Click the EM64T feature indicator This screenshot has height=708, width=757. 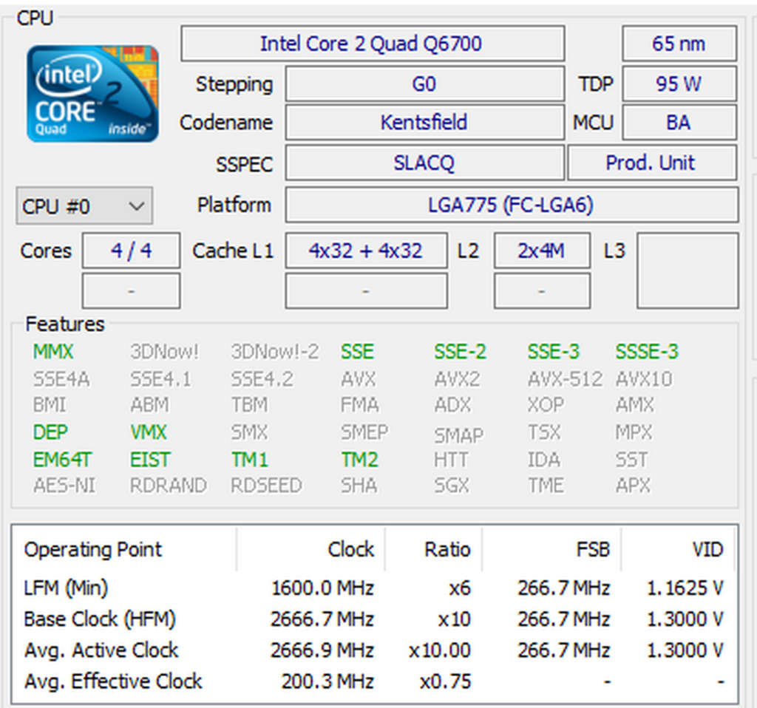coord(62,459)
